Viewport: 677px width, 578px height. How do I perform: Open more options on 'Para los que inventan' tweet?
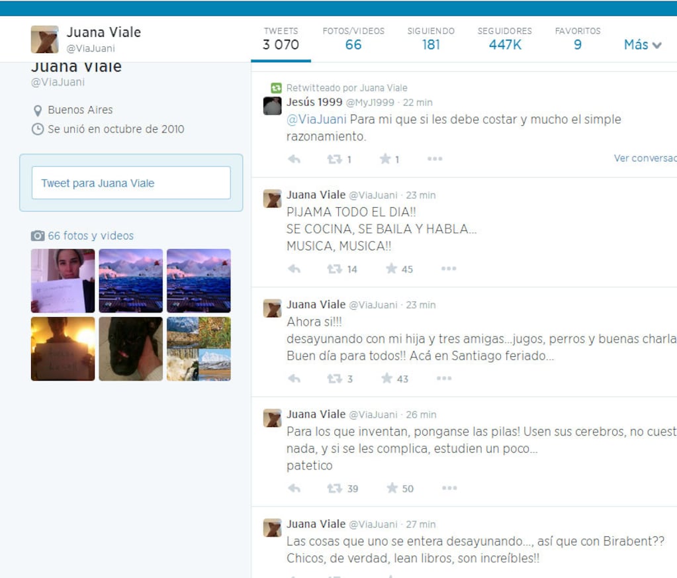pos(449,488)
